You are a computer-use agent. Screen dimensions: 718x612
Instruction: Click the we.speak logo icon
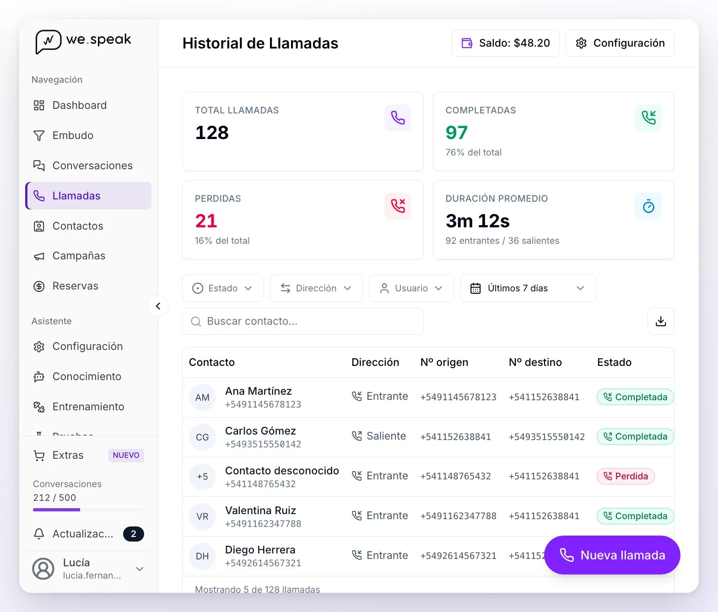tap(48, 42)
